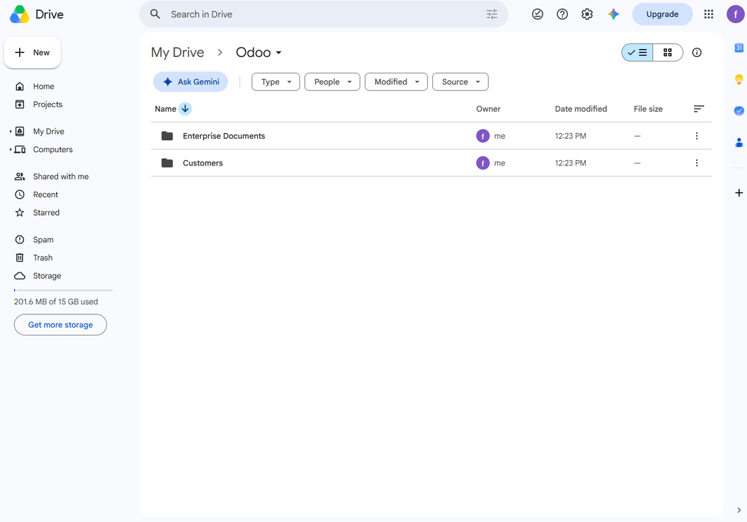Viewport: 747px width, 522px height.
Task: Open the Type filter dropdown
Action: tap(276, 82)
